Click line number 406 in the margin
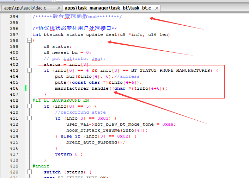Viewport: 249px width, 178px height. click(x=14, y=88)
